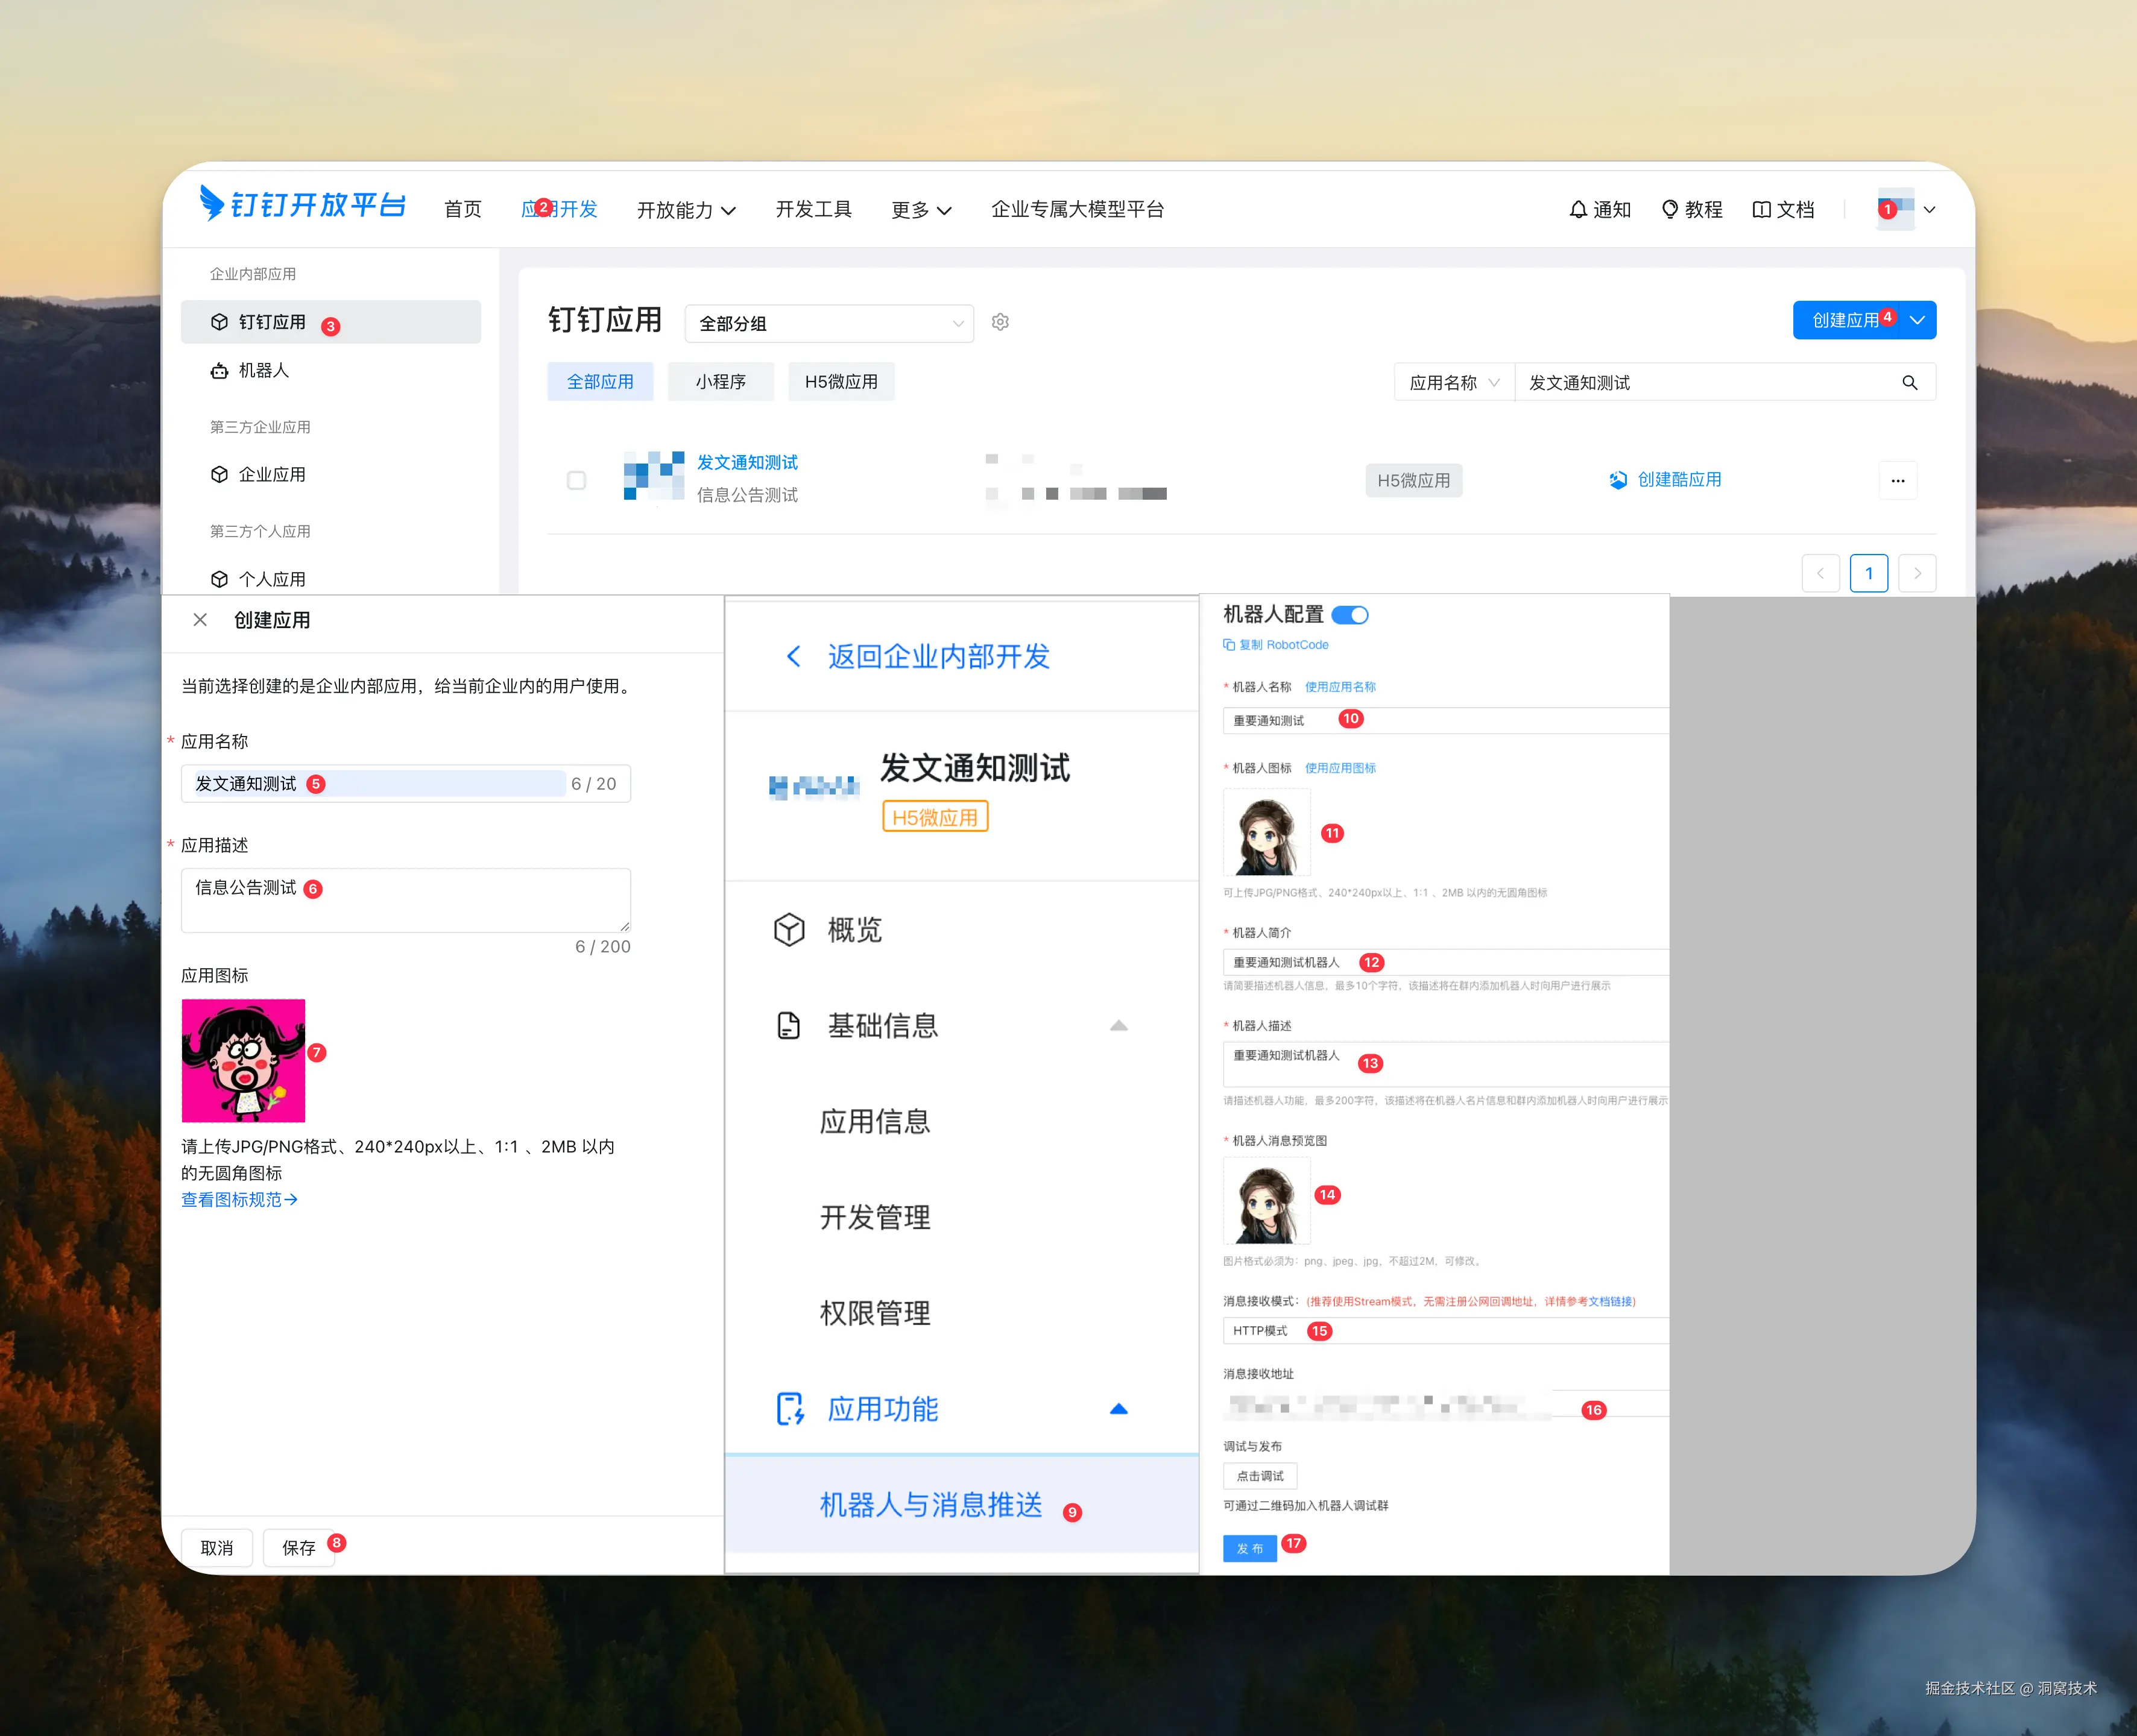Click the pink cartoon app icon thumbnail

pyautogui.click(x=243, y=1060)
